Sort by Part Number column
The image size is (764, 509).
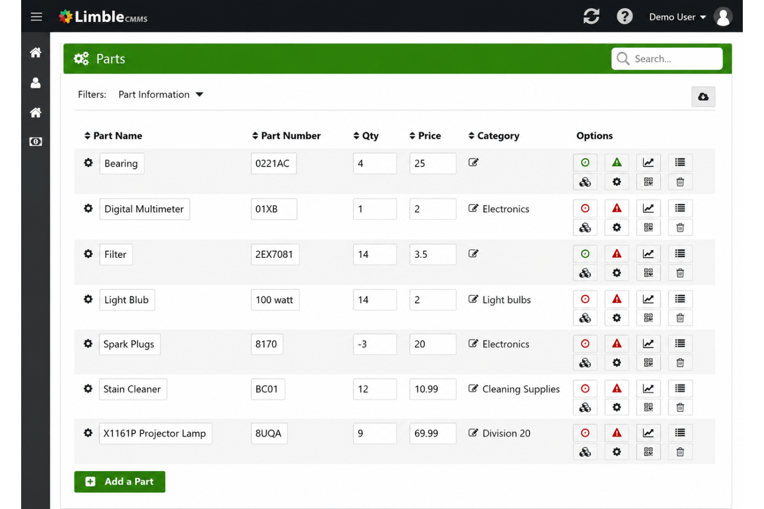pyautogui.click(x=286, y=136)
